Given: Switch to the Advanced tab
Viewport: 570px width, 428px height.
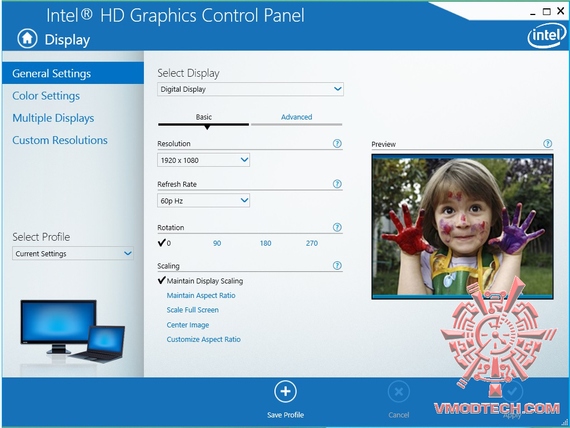Looking at the screenshot, I should (x=297, y=117).
